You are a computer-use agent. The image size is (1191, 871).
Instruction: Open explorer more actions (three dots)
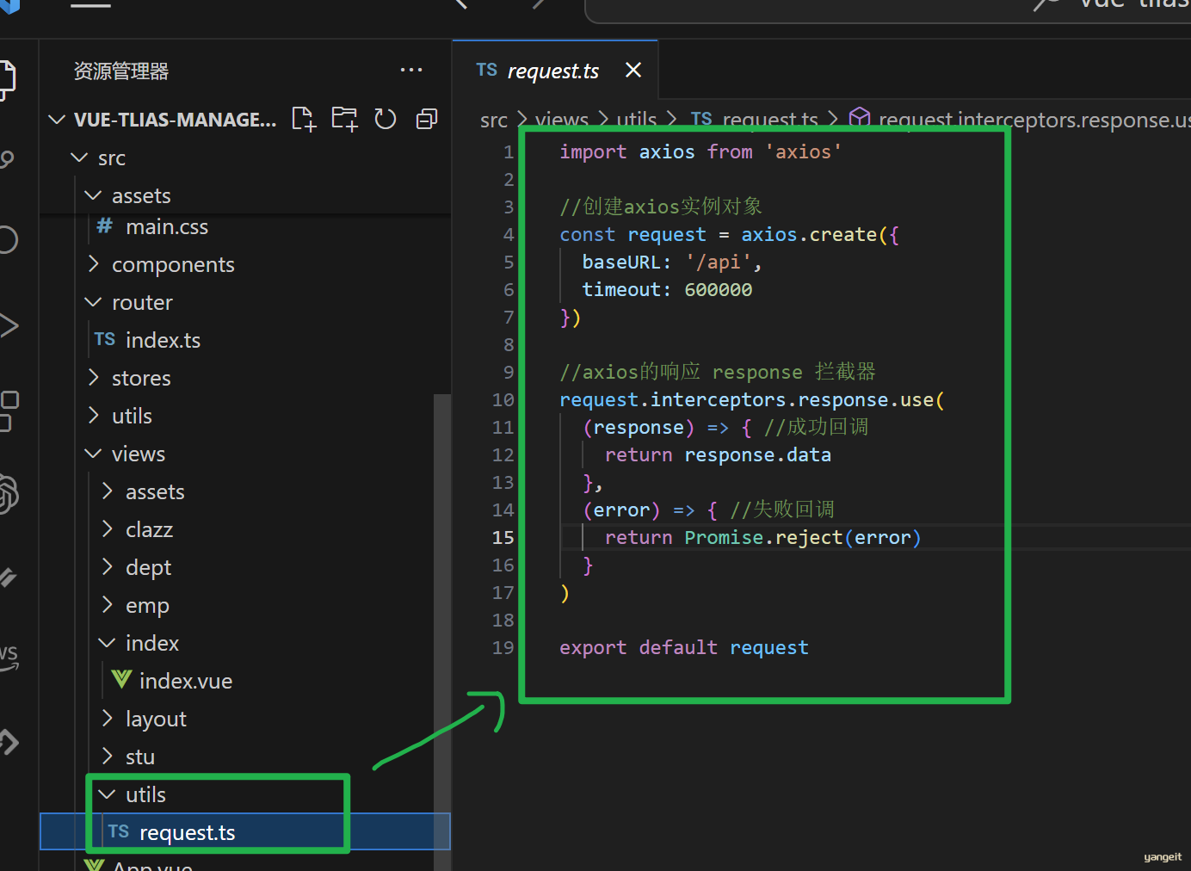click(411, 70)
